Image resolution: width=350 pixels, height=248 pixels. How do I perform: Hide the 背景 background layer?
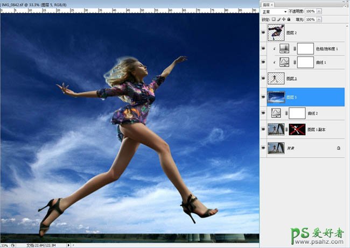(263, 147)
